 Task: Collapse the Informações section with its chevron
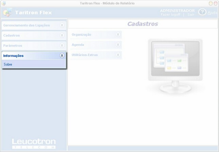(62, 56)
